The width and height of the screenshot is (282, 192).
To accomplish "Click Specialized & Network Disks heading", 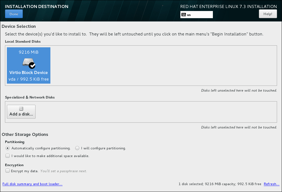I will tap(30, 97).
